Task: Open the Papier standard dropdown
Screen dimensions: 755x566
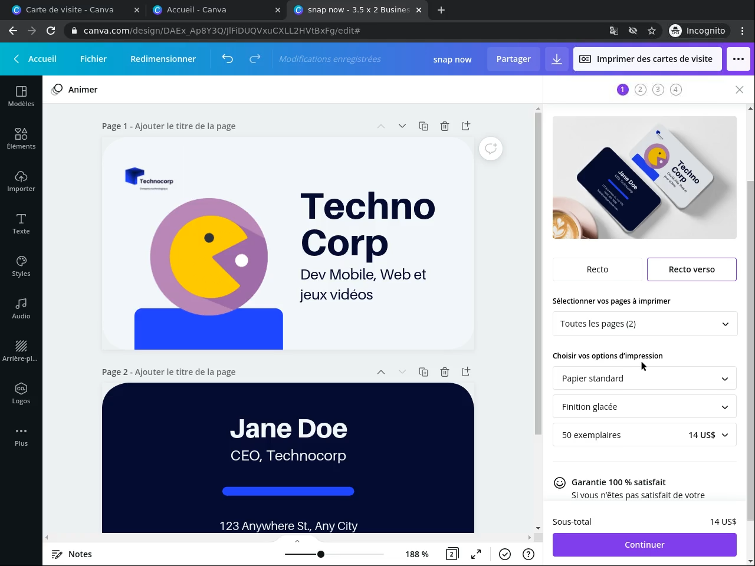Action: tap(645, 379)
